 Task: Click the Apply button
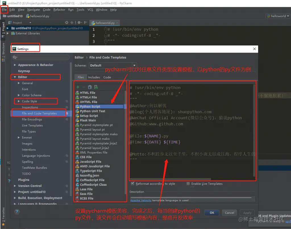tap(247, 213)
